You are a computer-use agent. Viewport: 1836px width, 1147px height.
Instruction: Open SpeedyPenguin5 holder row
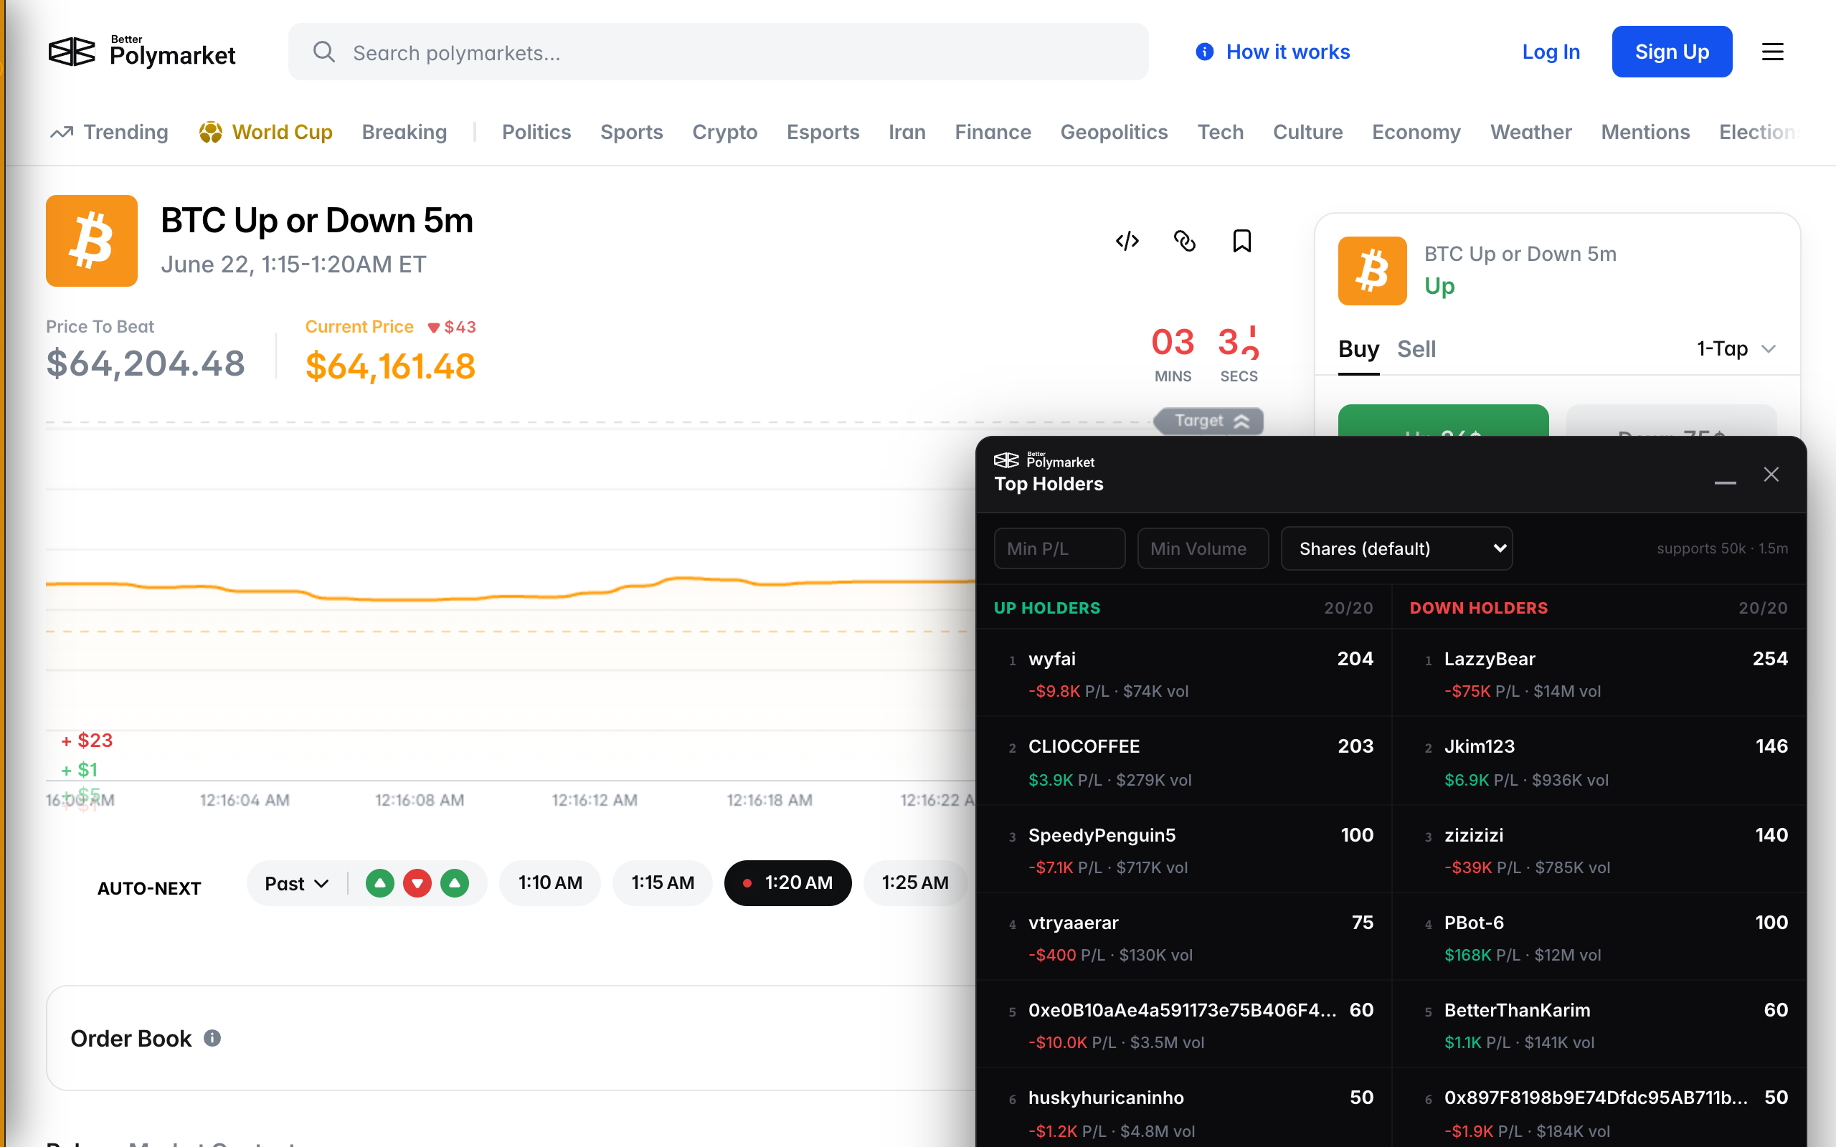click(1183, 849)
